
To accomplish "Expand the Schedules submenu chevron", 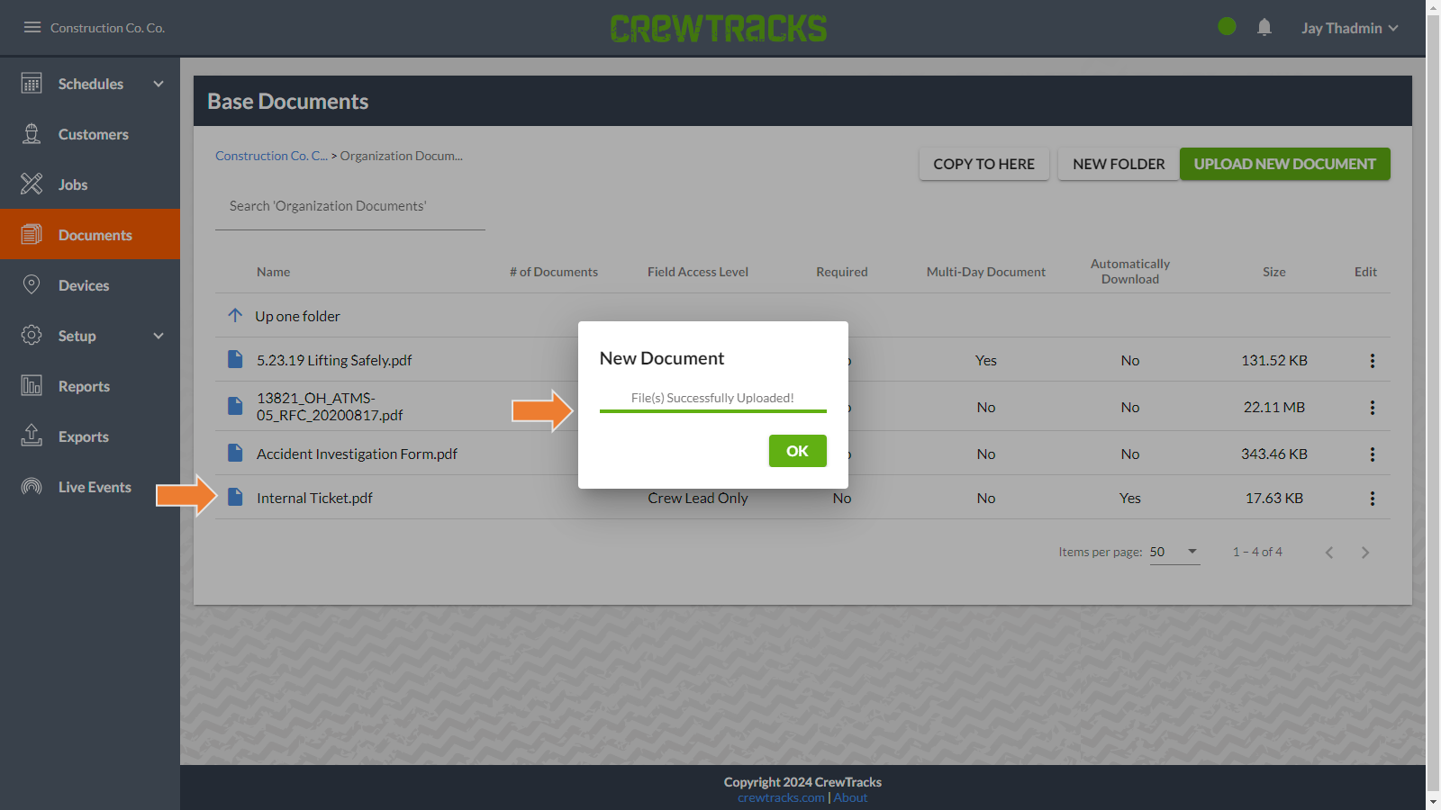I will 159,84.
